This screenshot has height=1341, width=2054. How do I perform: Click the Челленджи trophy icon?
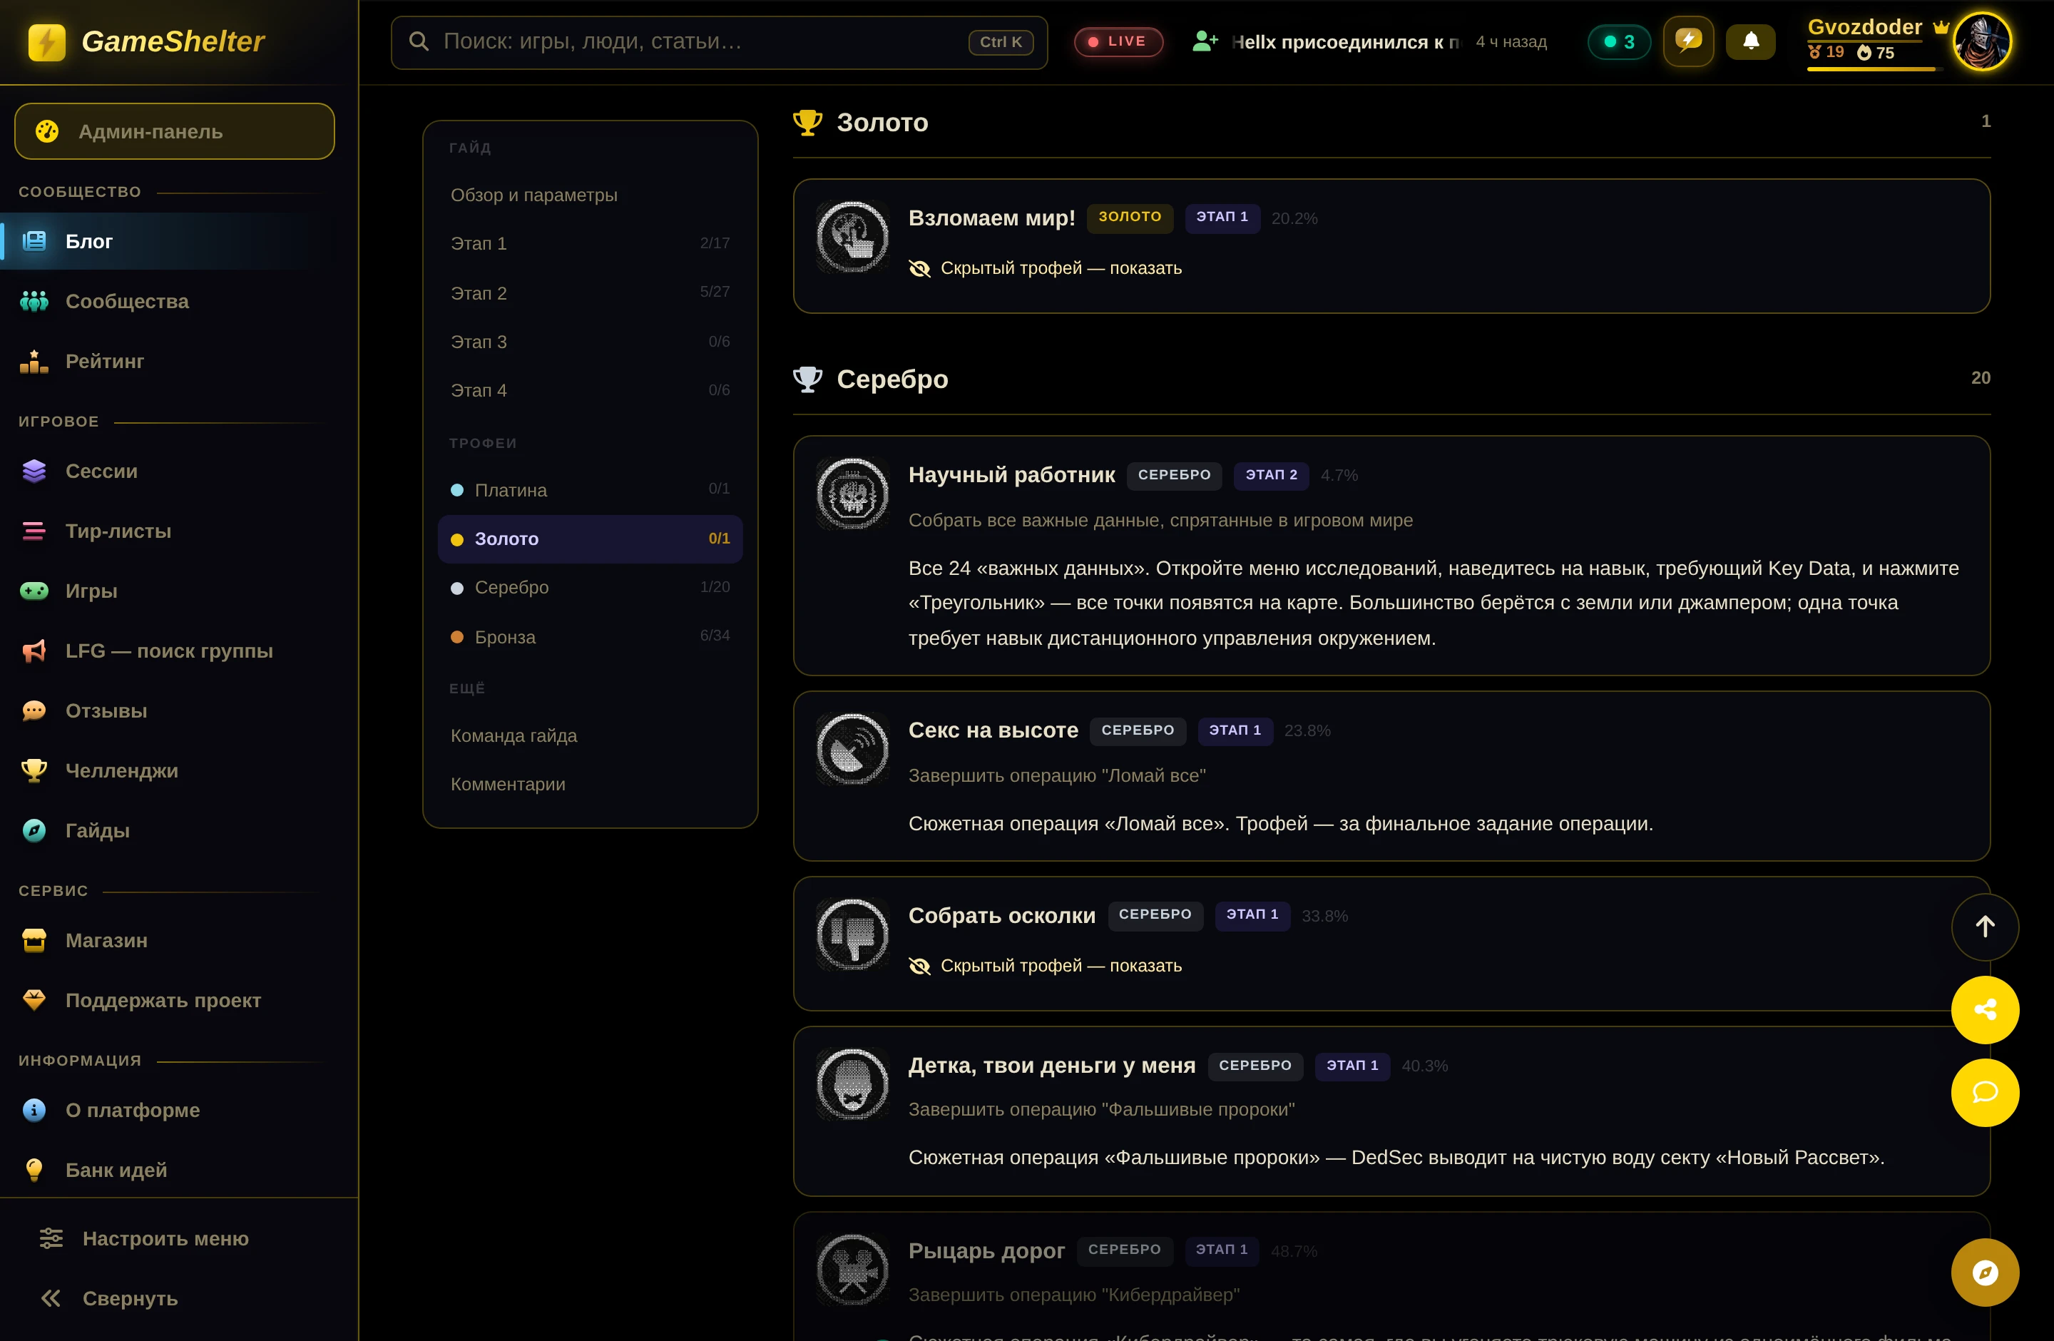(34, 770)
